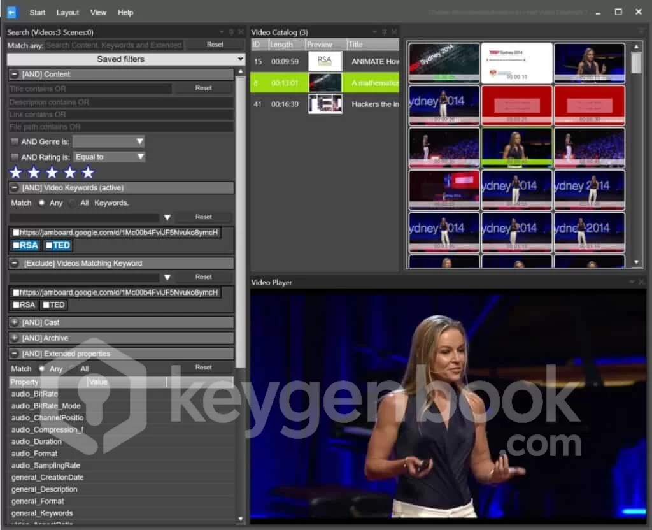Expand the [AND] Archive section plus icon
This screenshot has width=652, height=530.
point(15,338)
